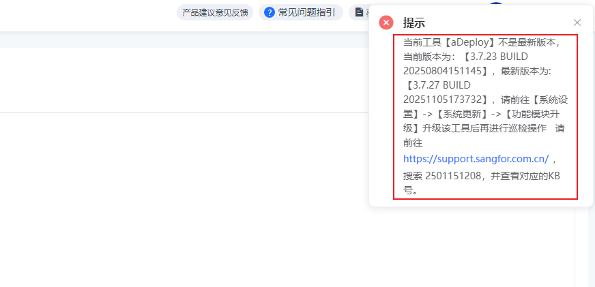
Task: Click the red error icon in 提示
Action: [386, 22]
